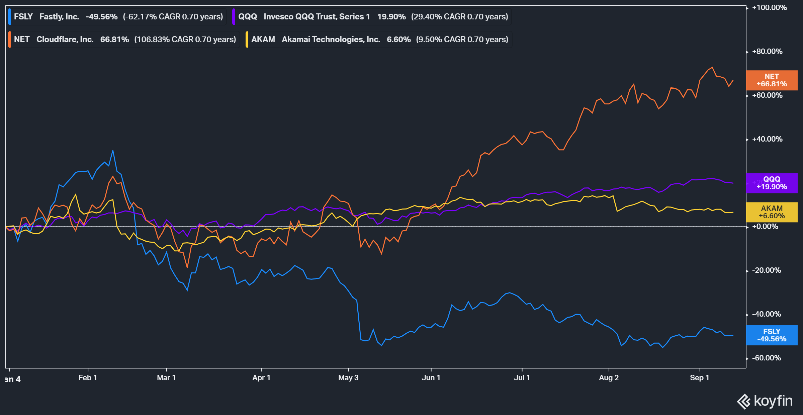Click the FSLY -62.17% CAGR text
Viewport: 803px width, 415px height.
point(173,17)
